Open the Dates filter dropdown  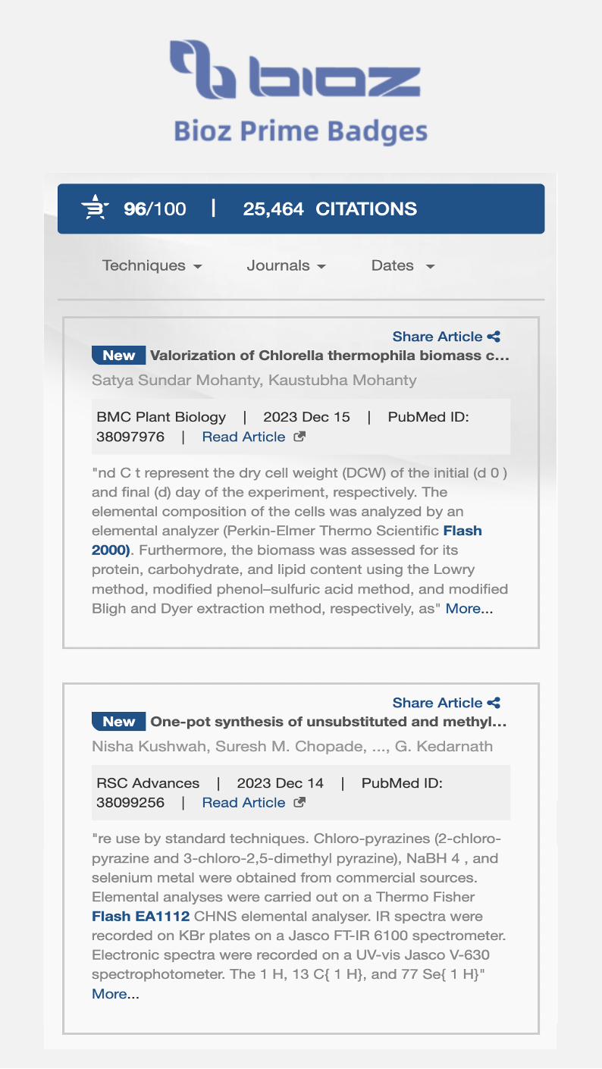pyautogui.click(x=403, y=266)
